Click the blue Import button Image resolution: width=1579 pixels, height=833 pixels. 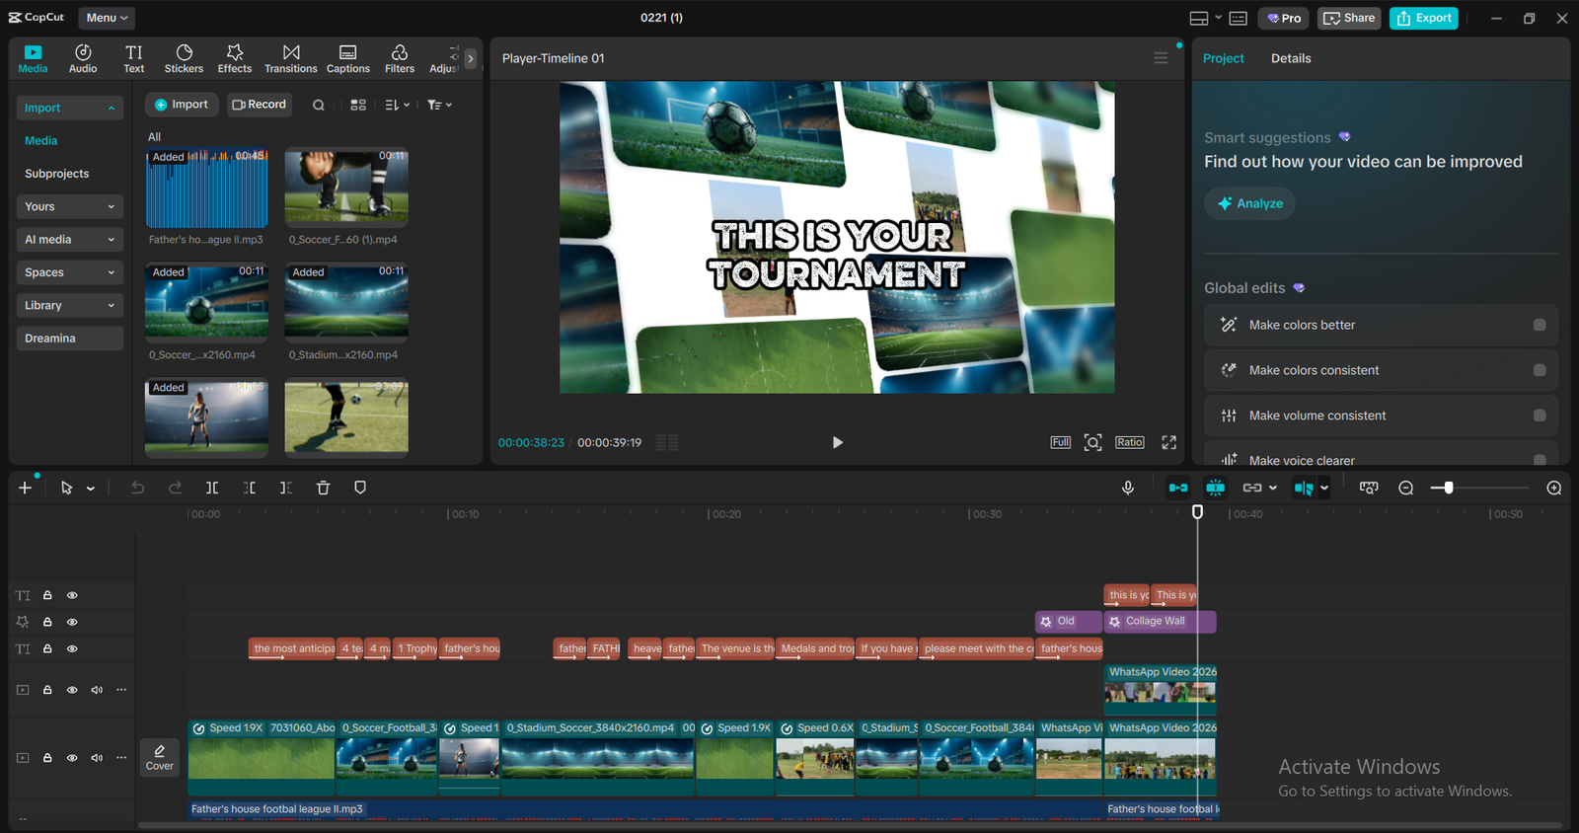pos(182,105)
